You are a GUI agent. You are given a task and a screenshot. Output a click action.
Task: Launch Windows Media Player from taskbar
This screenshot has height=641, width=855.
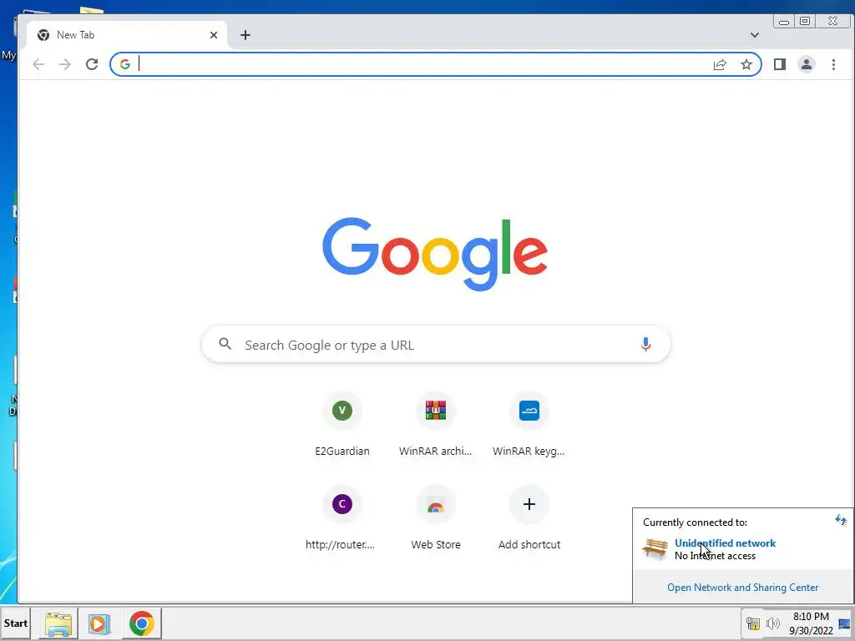click(x=99, y=623)
